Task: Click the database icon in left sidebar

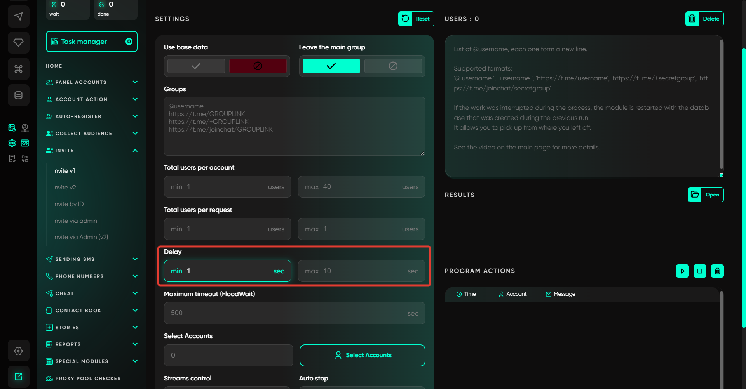Action: coord(18,95)
